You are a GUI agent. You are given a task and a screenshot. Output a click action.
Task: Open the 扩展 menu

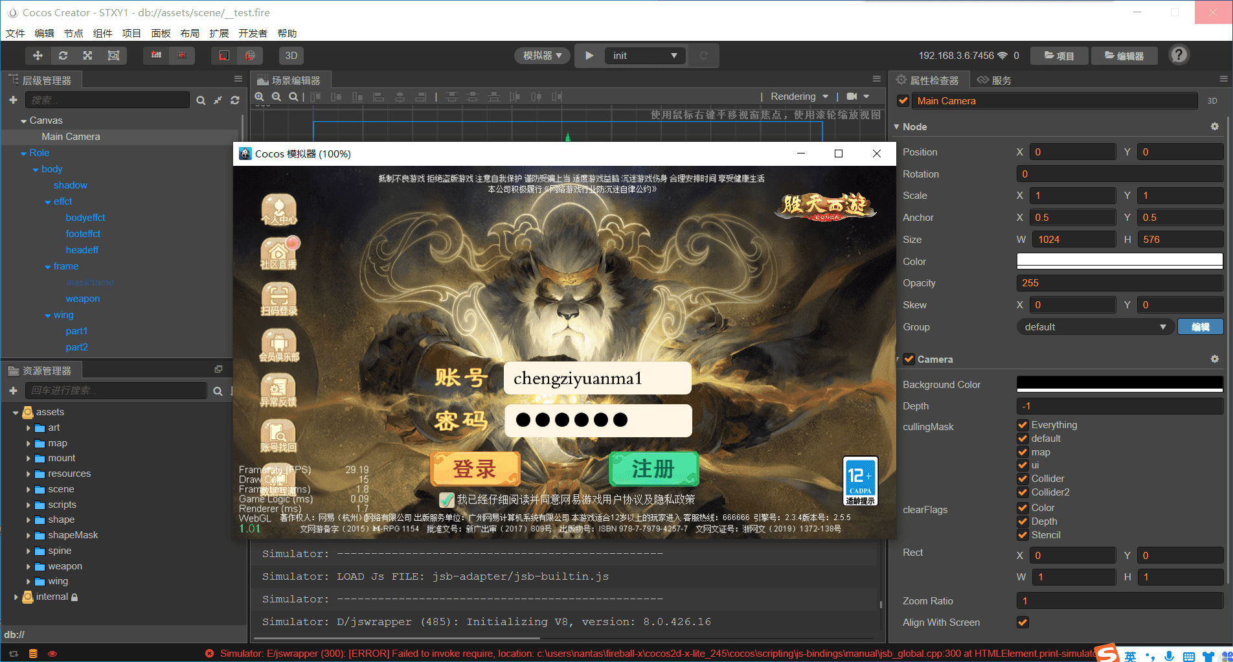219,33
